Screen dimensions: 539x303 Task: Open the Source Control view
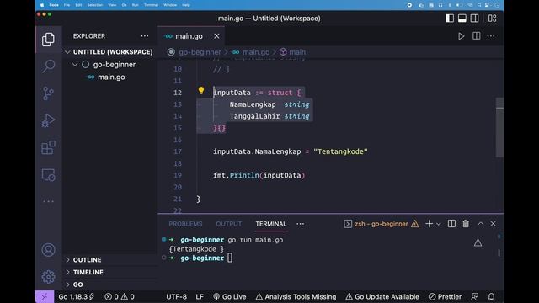[48, 93]
